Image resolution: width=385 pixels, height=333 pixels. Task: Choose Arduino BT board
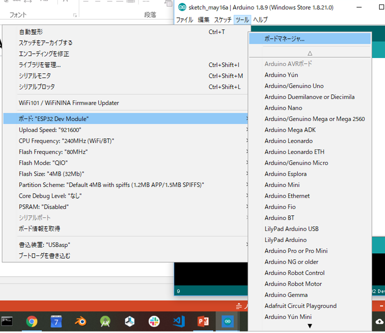tap(310, 218)
